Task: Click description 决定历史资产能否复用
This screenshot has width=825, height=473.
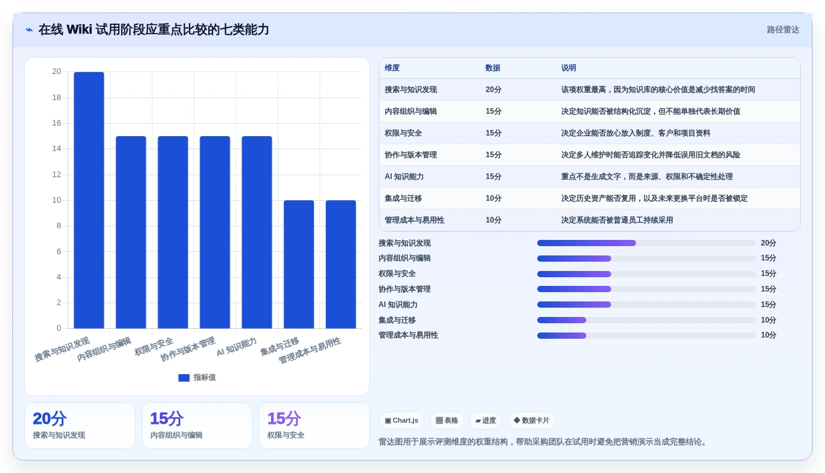Action: click(655, 198)
